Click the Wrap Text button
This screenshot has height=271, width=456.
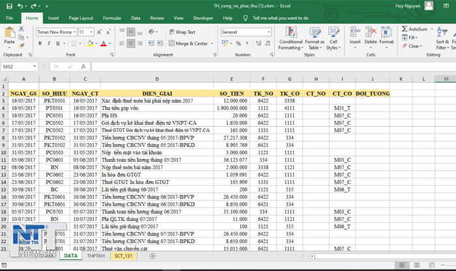[x=182, y=32]
